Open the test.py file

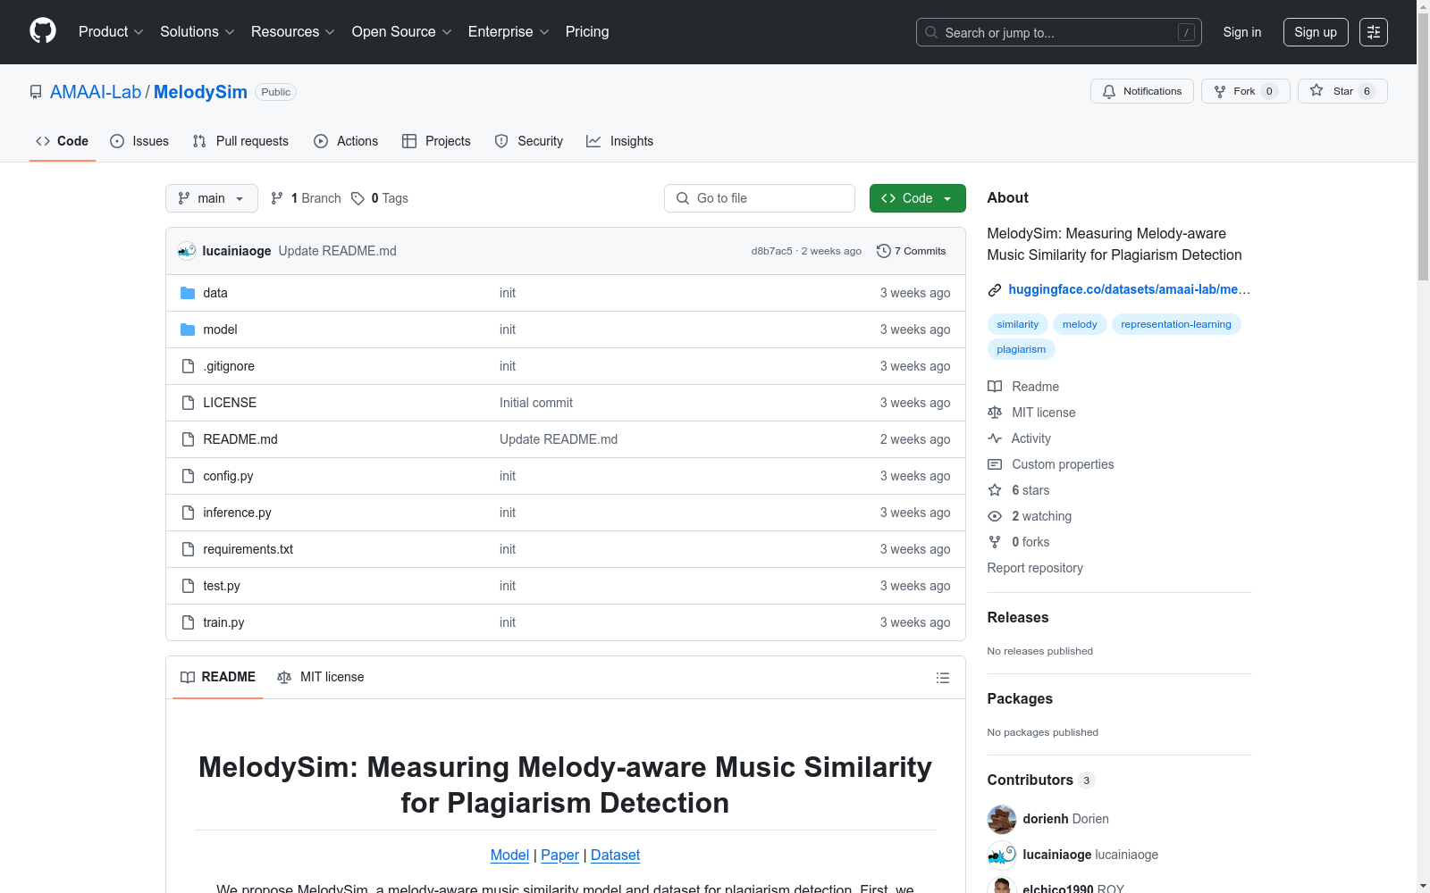click(222, 586)
